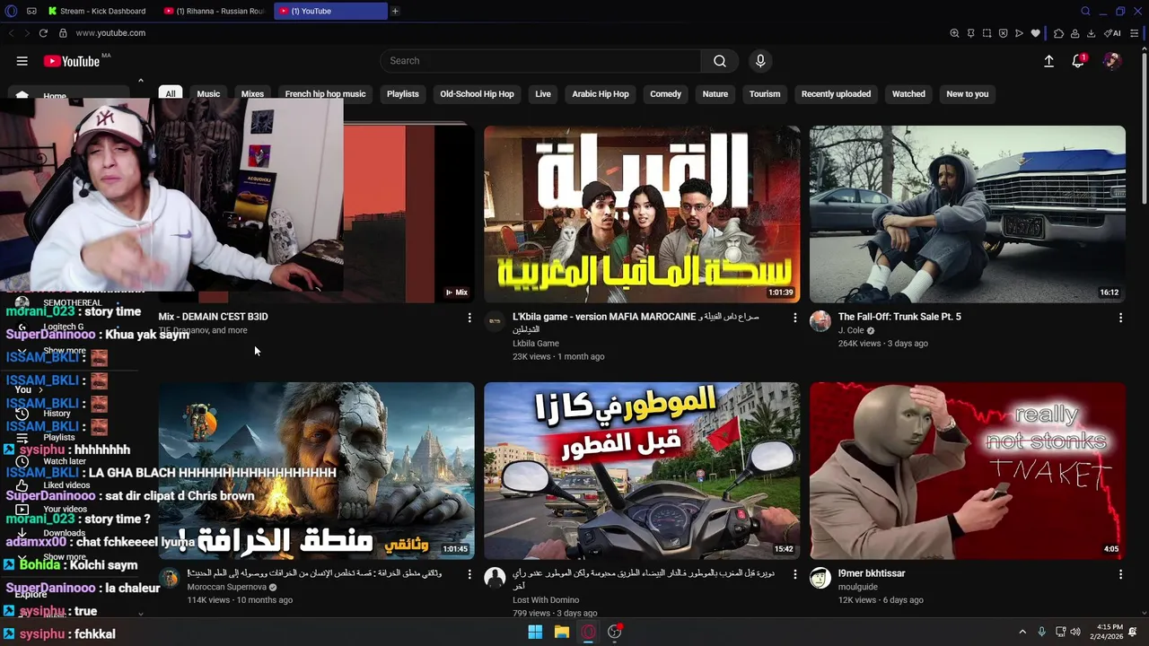Open the Opera easy setup sliders
The width and height of the screenshot is (1149, 646).
[x=1135, y=33]
